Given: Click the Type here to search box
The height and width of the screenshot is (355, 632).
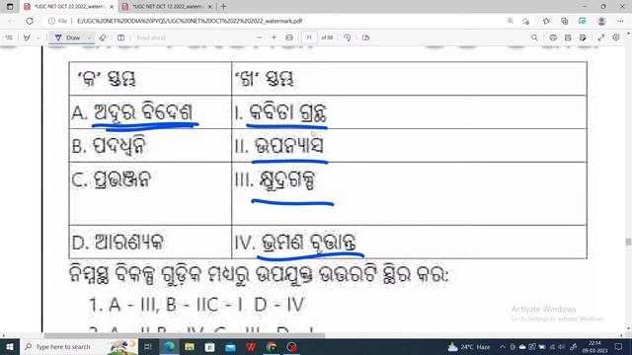Looking at the screenshot, I should click(x=79, y=346).
